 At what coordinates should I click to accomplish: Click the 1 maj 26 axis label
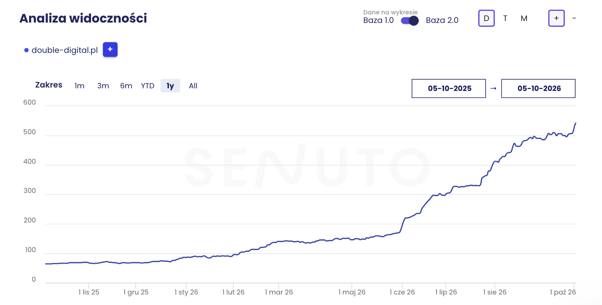(352, 292)
